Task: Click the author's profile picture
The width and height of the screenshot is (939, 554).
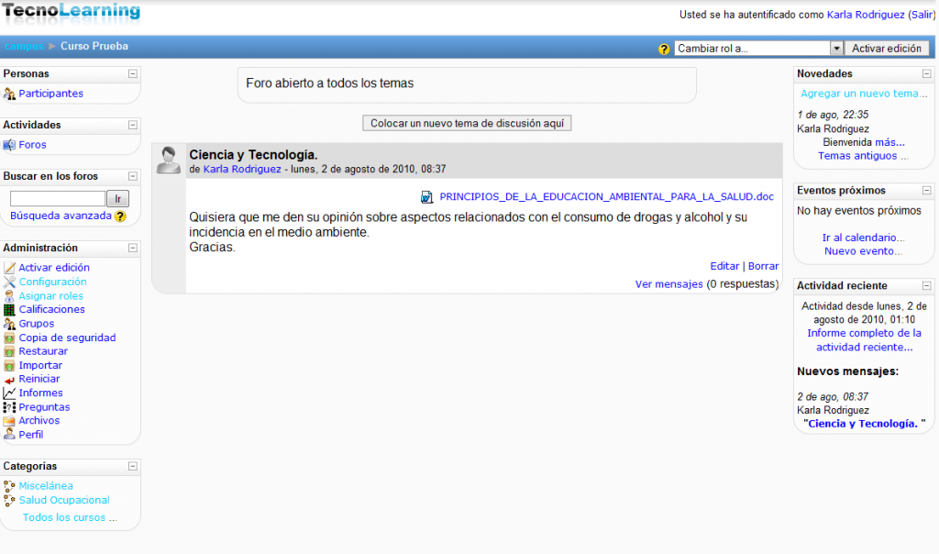Action: coord(169,160)
